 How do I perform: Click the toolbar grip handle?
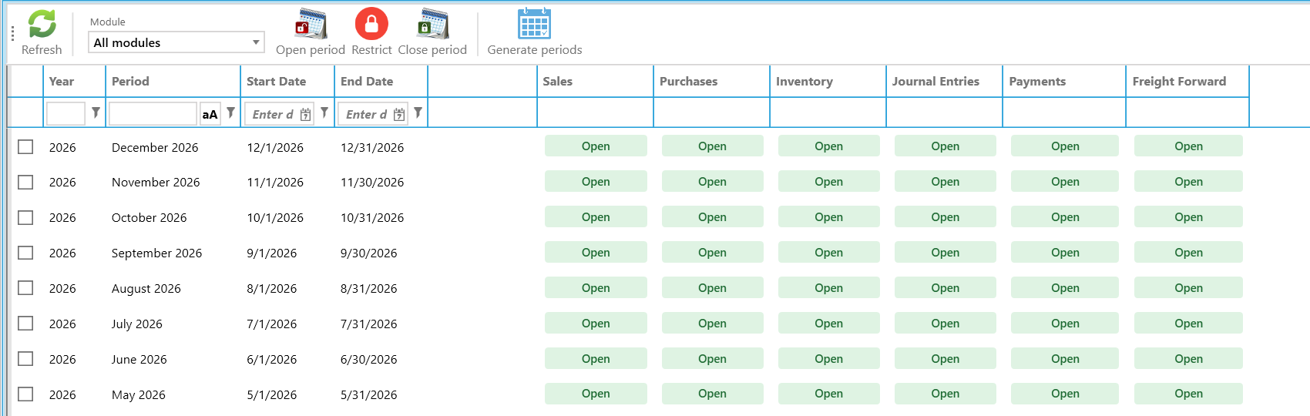(x=13, y=33)
